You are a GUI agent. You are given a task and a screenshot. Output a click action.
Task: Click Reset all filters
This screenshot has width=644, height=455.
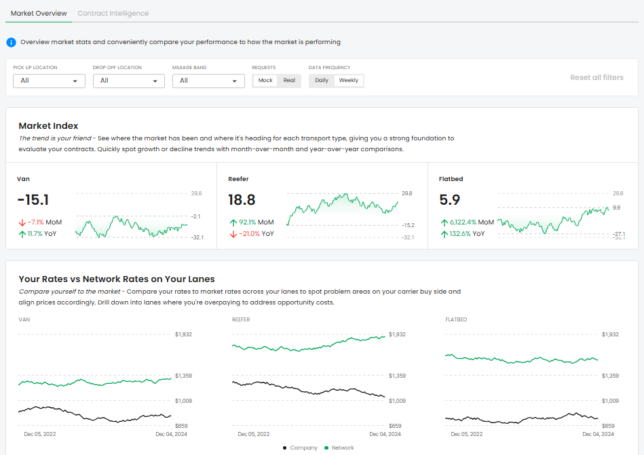596,77
